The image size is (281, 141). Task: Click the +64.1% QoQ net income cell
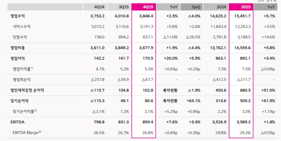click(x=193, y=101)
